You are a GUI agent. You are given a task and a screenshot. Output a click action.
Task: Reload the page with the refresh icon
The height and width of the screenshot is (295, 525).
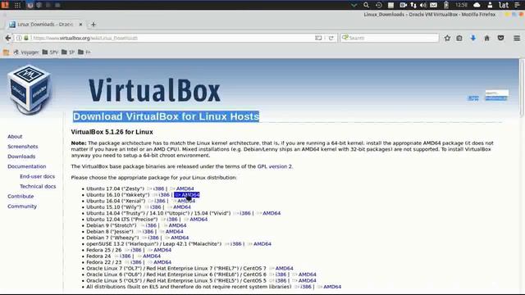331,39
